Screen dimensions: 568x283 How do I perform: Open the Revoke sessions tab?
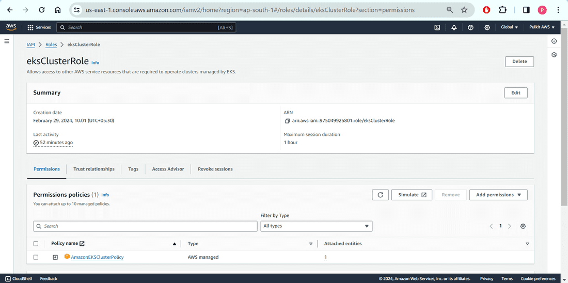pyautogui.click(x=215, y=169)
